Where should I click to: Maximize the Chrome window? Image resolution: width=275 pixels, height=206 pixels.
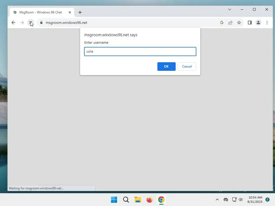pos(254,9)
